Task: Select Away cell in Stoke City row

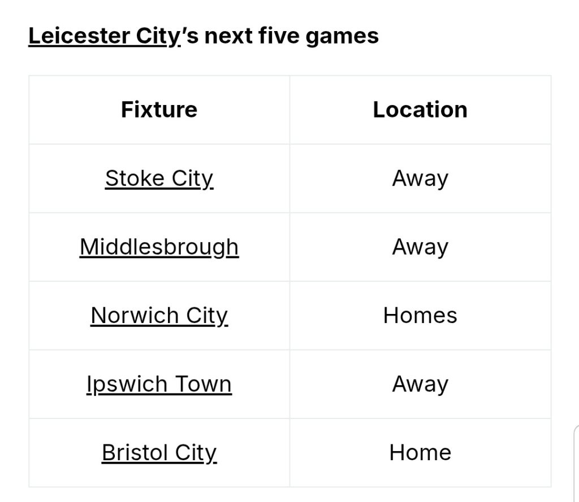Action: 420,178
